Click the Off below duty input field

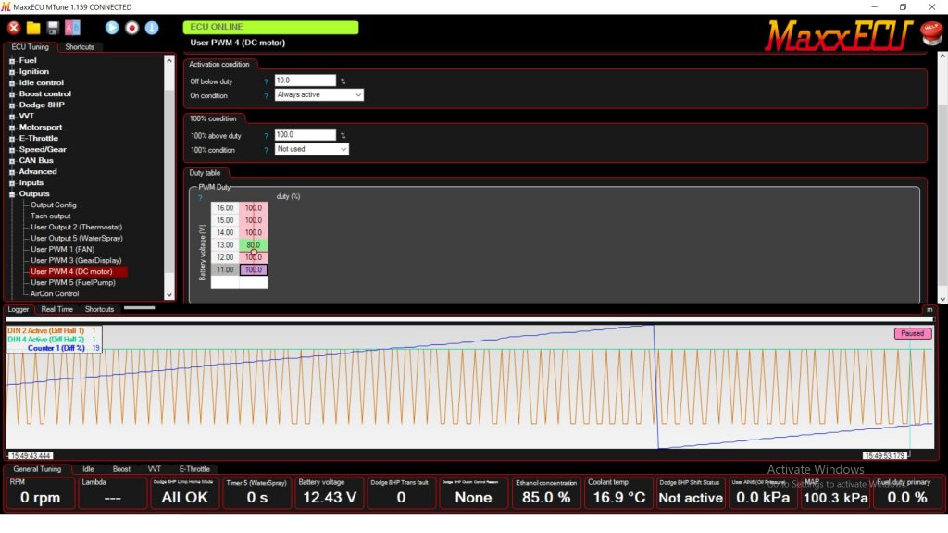(305, 81)
